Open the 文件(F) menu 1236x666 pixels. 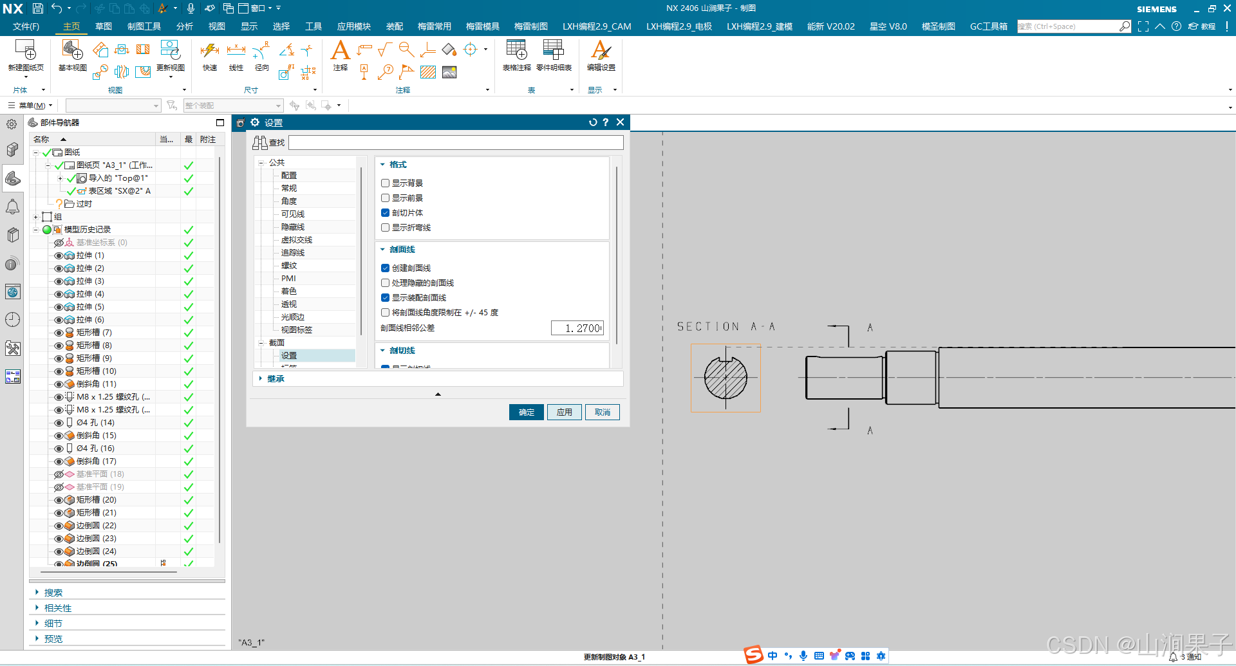[x=26, y=26]
